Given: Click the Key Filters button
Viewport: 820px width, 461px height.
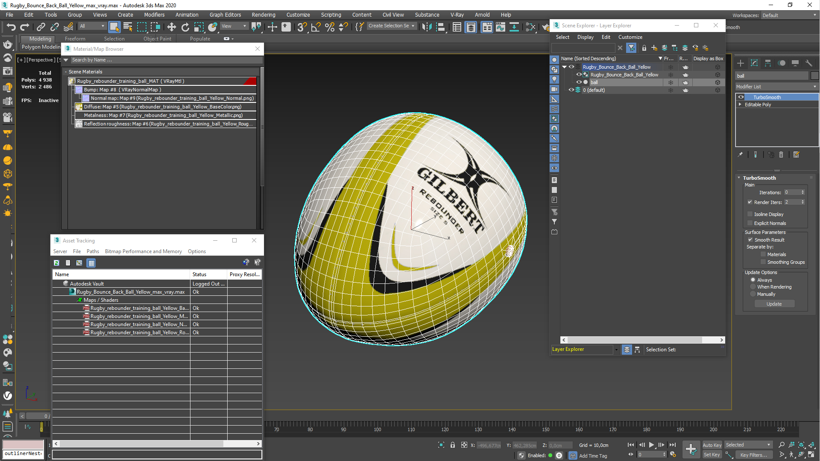Looking at the screenshot, I should [753, 455].
